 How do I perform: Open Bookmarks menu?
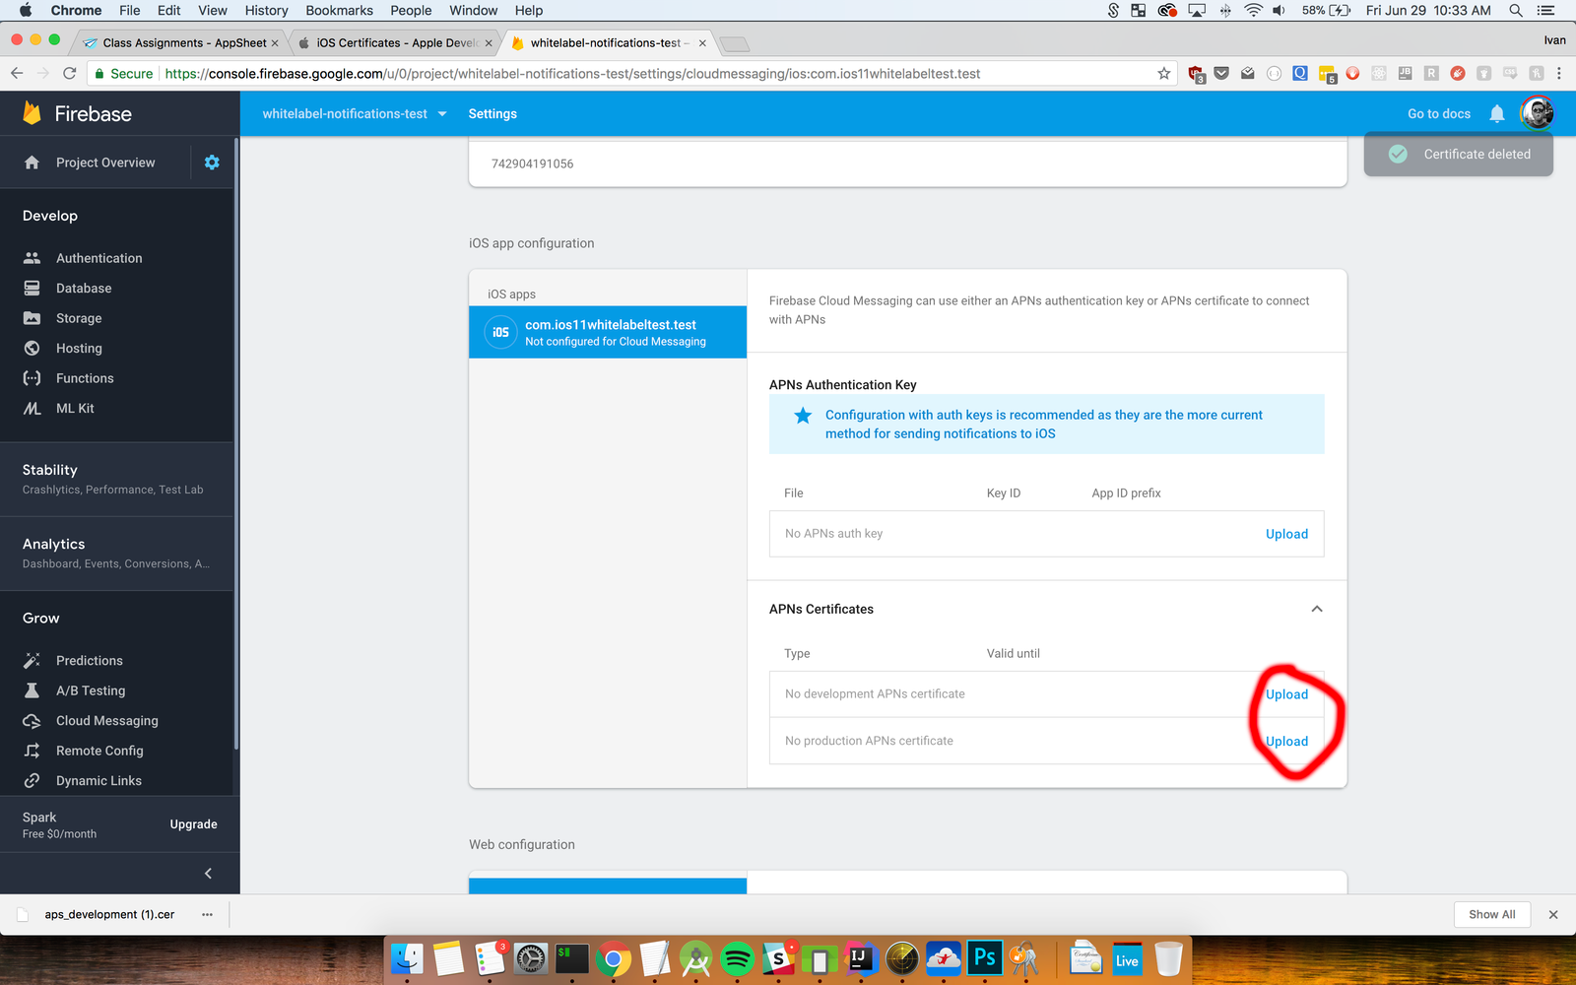(339, 10)
